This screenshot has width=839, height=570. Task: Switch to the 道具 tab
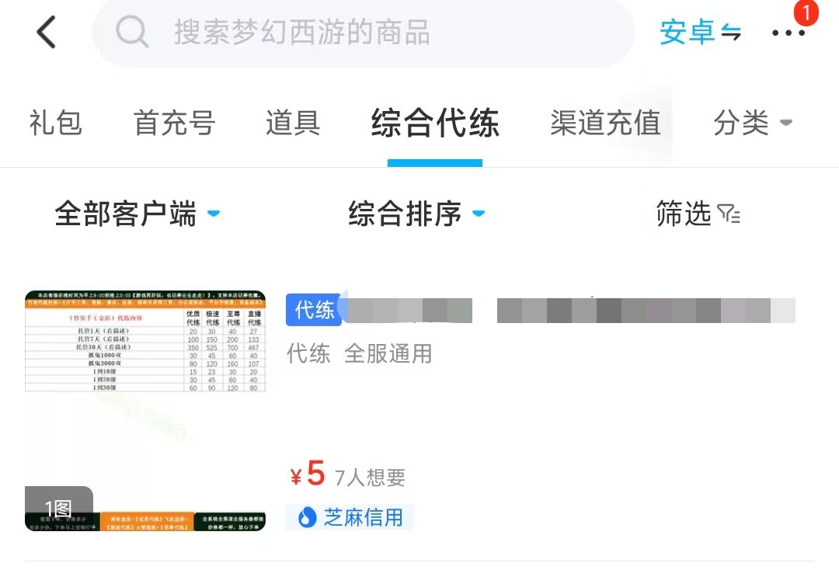tap(293, 123)
